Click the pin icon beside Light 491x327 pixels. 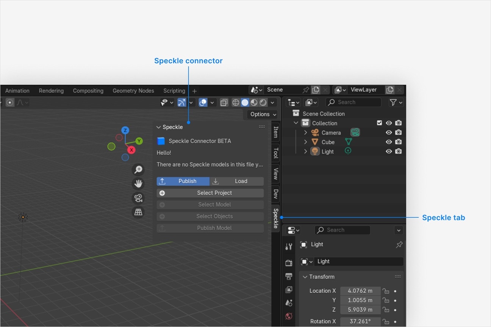(399, 245)
